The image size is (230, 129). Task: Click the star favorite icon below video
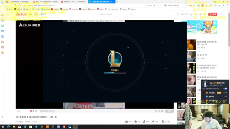[135, 122]
